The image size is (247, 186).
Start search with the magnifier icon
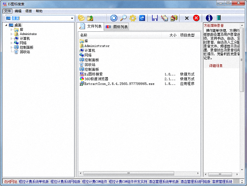coord(123,18)
